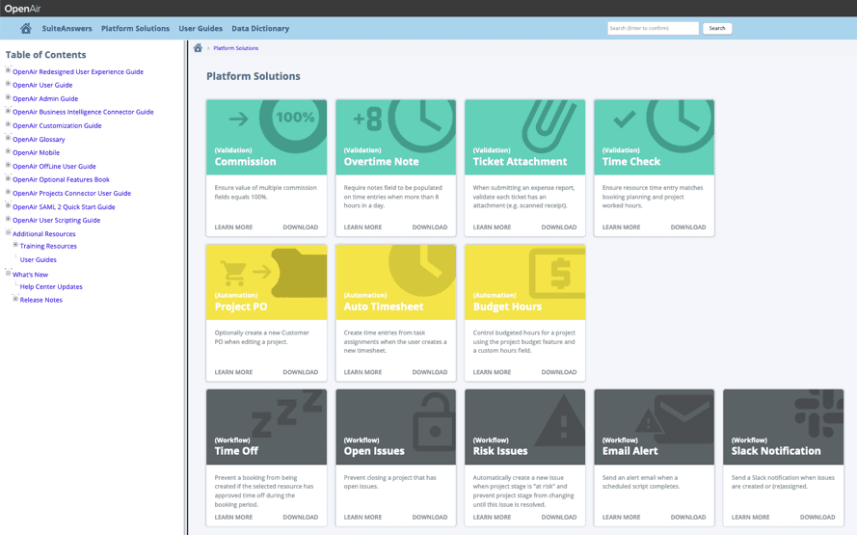
Task: Open the Commission validation card image
Action: [267, 137]
